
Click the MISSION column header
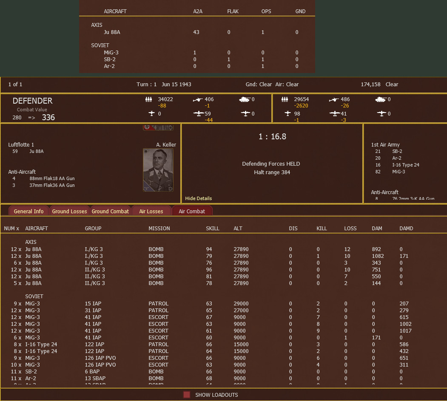(x=159, y=229)
